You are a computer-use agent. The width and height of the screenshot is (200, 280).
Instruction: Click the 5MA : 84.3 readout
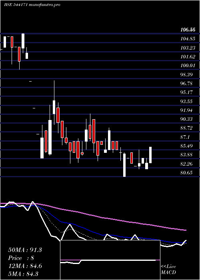click(x=23, y=274)
